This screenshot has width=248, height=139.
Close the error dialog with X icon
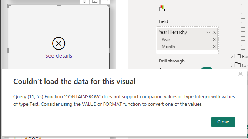tap(240, 74)
